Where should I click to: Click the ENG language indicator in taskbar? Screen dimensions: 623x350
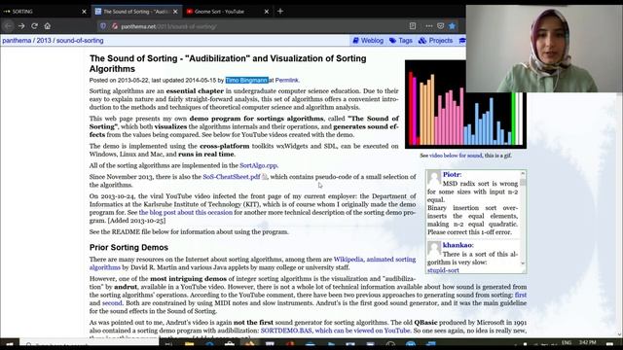pyautogui.click(x=567, y=342)
